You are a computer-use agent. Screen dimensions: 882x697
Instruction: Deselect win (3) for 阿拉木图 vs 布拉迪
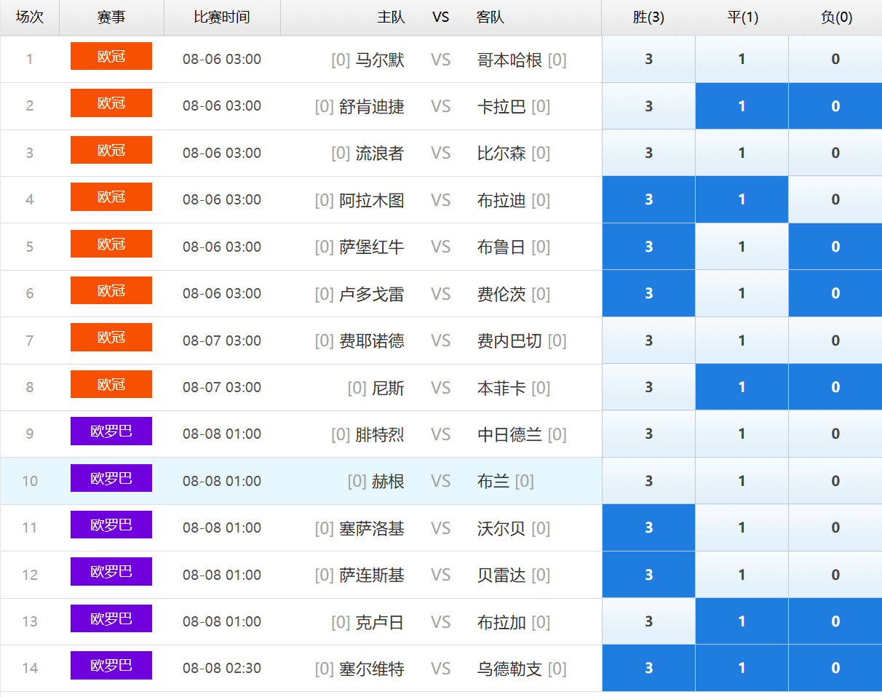point(648,199)
